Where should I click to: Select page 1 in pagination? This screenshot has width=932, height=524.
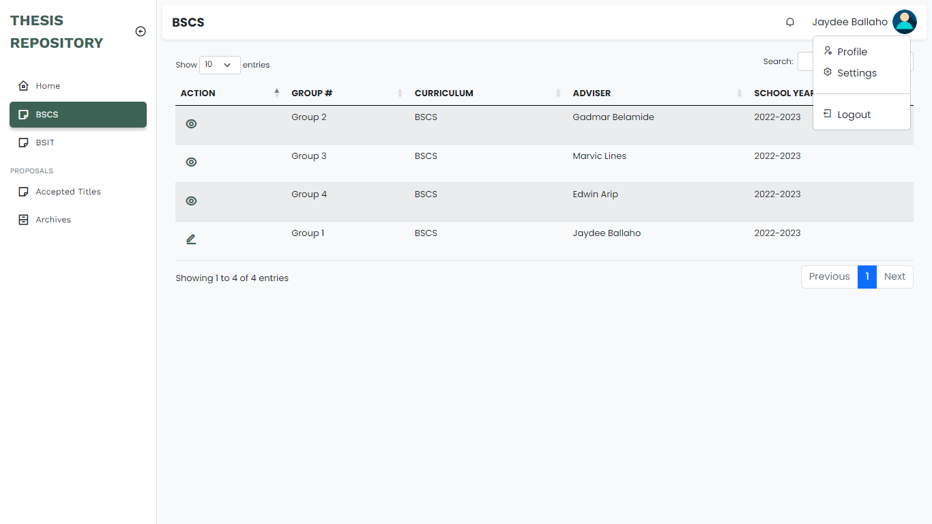click(x=867, y=277)
